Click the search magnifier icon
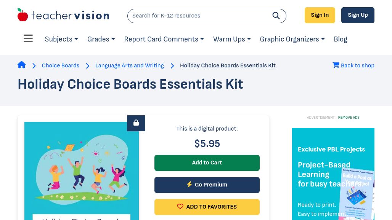The height and width of the screenshot is (220, 392). coord(276,16)
